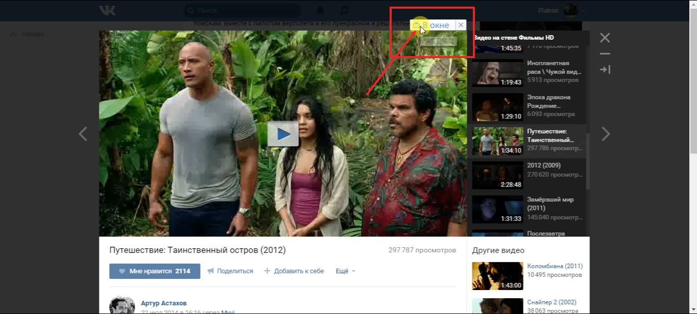Click the Артур Астахов avatar photo
The height and width of the screenshot is (314, 697).
point(122,305)
